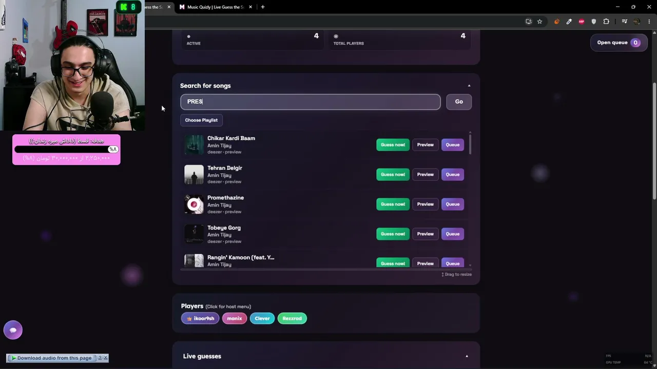Preview the song Tehran Delgir
This screenshot has height=369, width=657.
[x=425, y=174]
